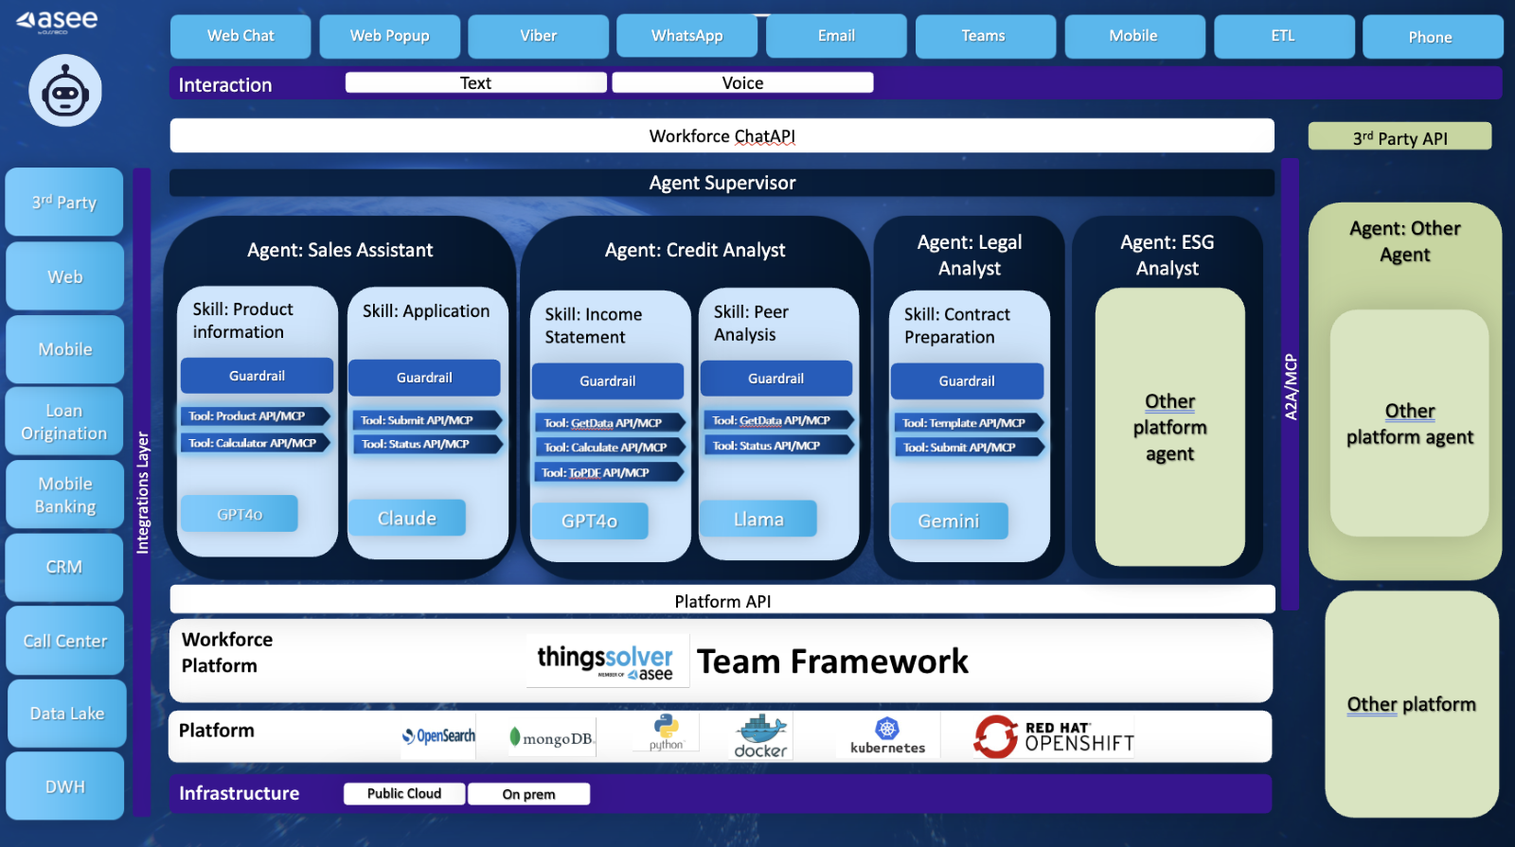1515x847 pixels.
Task: Click Tool: Status API/MCP in Application skill
Action: click(426, 444)
